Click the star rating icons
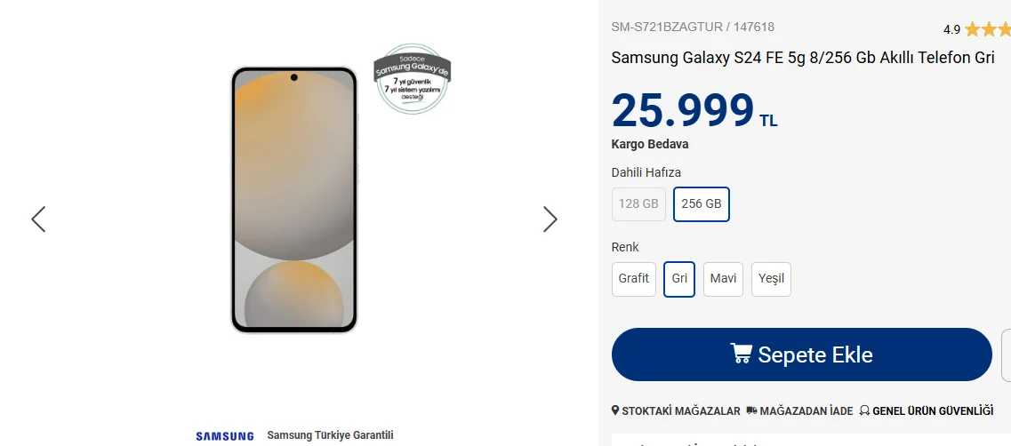The width and height of the screenshot is (1011, 446). coord(987,29)
